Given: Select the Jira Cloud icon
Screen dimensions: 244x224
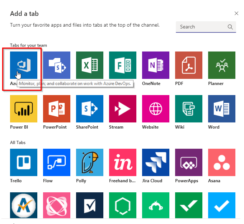Looking at the screenshot, I should (x=156, y=162).
